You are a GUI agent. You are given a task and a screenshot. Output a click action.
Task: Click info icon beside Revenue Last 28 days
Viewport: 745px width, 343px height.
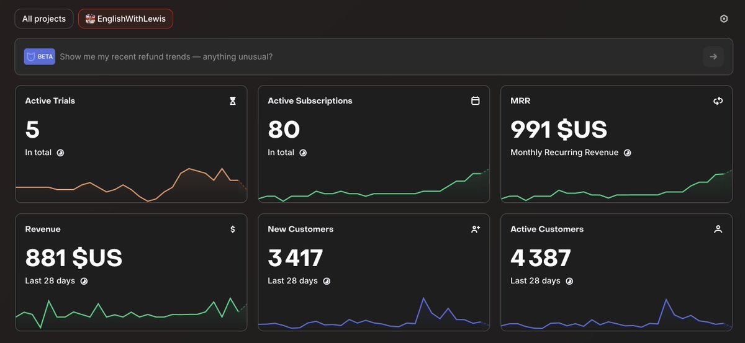click(84, 281)
